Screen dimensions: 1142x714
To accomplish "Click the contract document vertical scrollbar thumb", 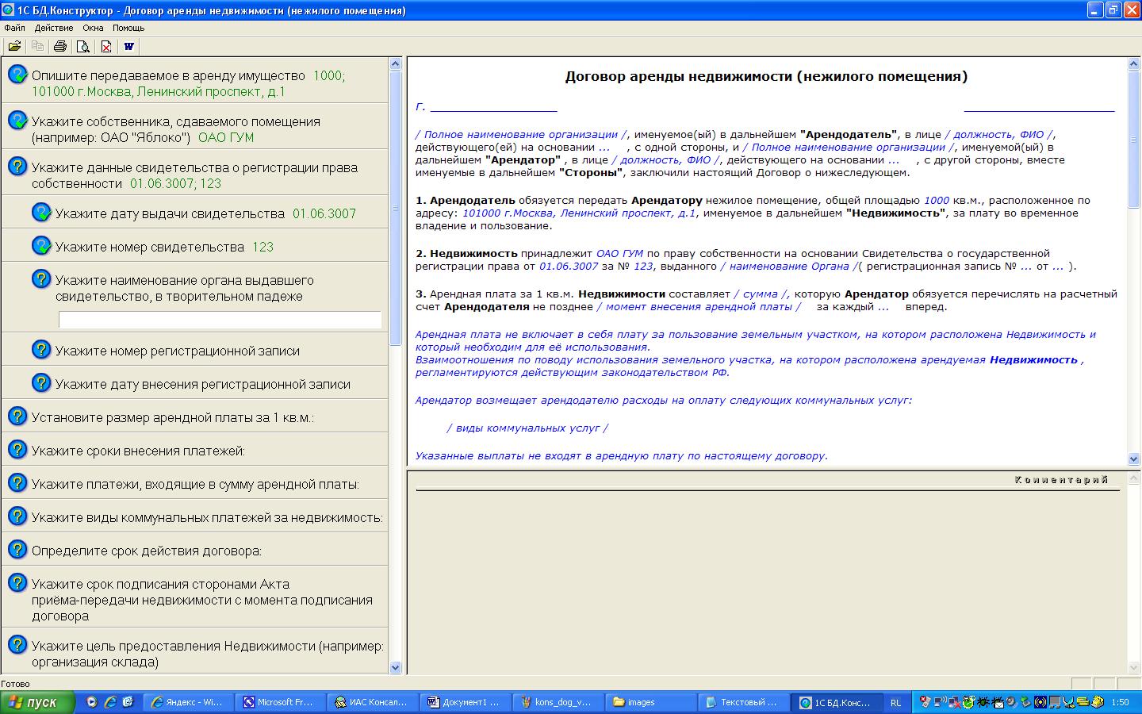I will coord(1133,140).
